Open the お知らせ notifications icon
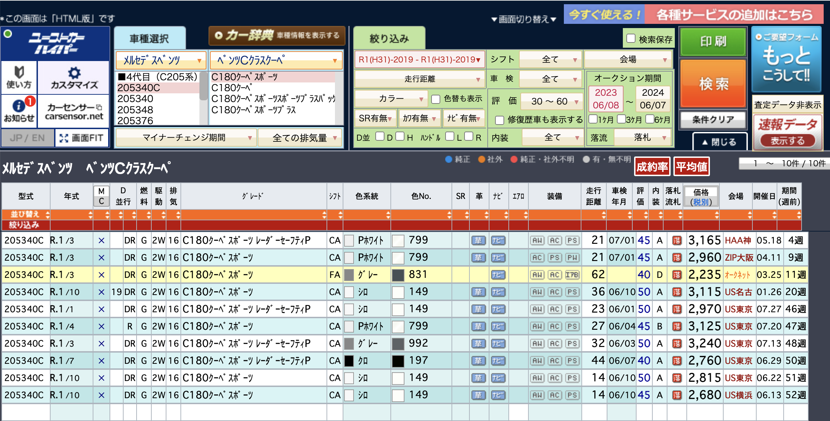This screenshot has height=421, width=830. tap(19, 111)
